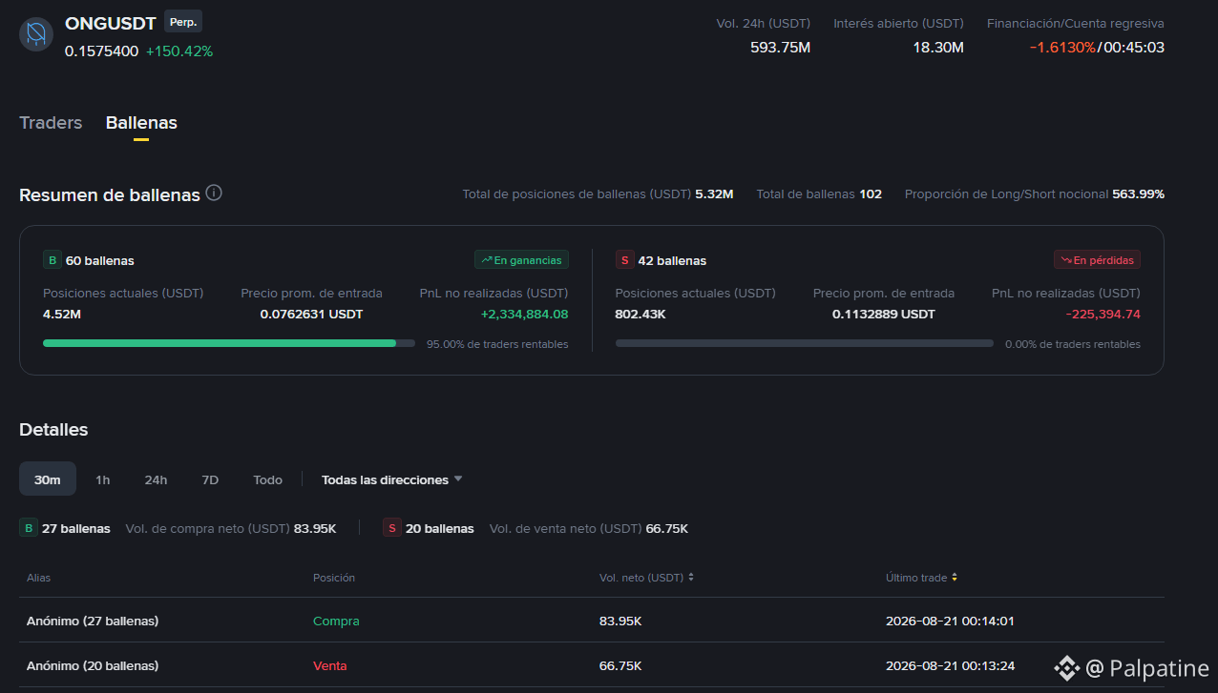Click the En pérdidas status tag

(x=1097, y=260)
